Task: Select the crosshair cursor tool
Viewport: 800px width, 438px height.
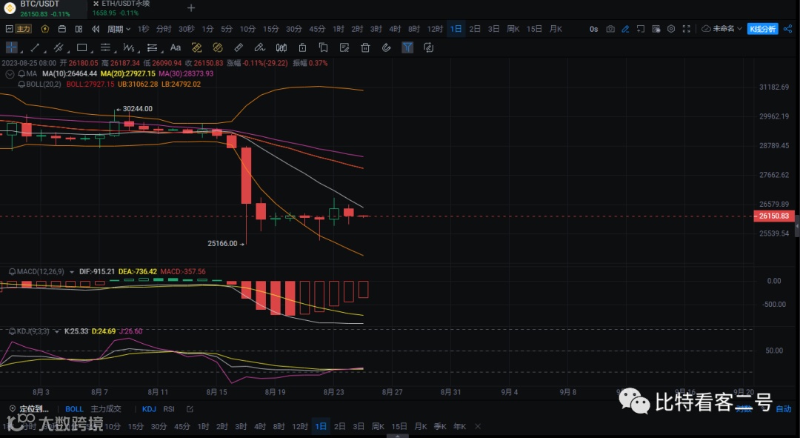Action: [x=11, y=48]
